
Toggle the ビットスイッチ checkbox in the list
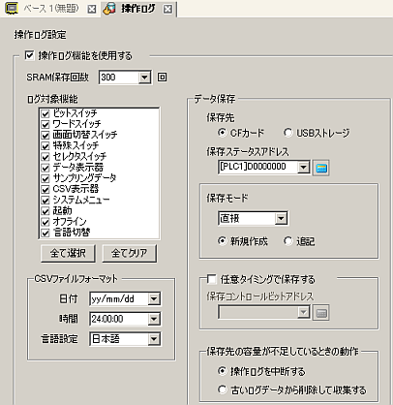pyautogui.click(x=45, y=113)
